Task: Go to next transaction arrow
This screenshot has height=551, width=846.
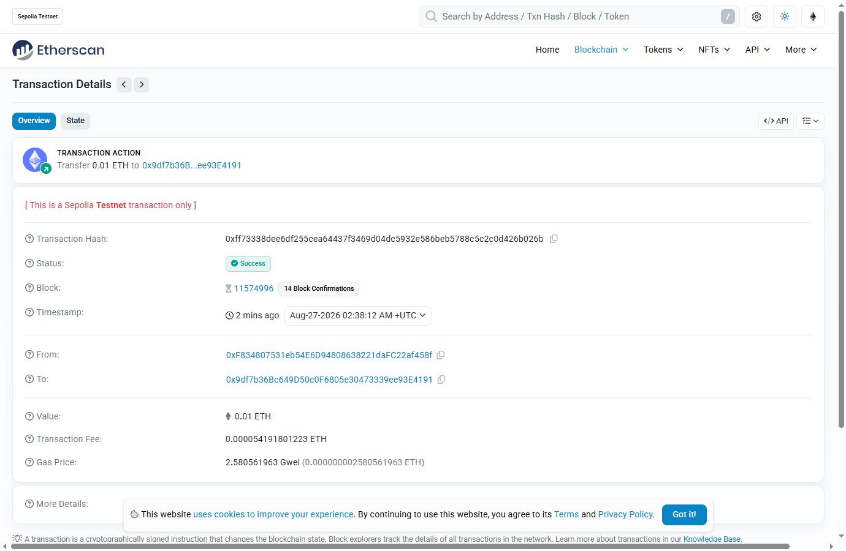Action: pos(142,84)
